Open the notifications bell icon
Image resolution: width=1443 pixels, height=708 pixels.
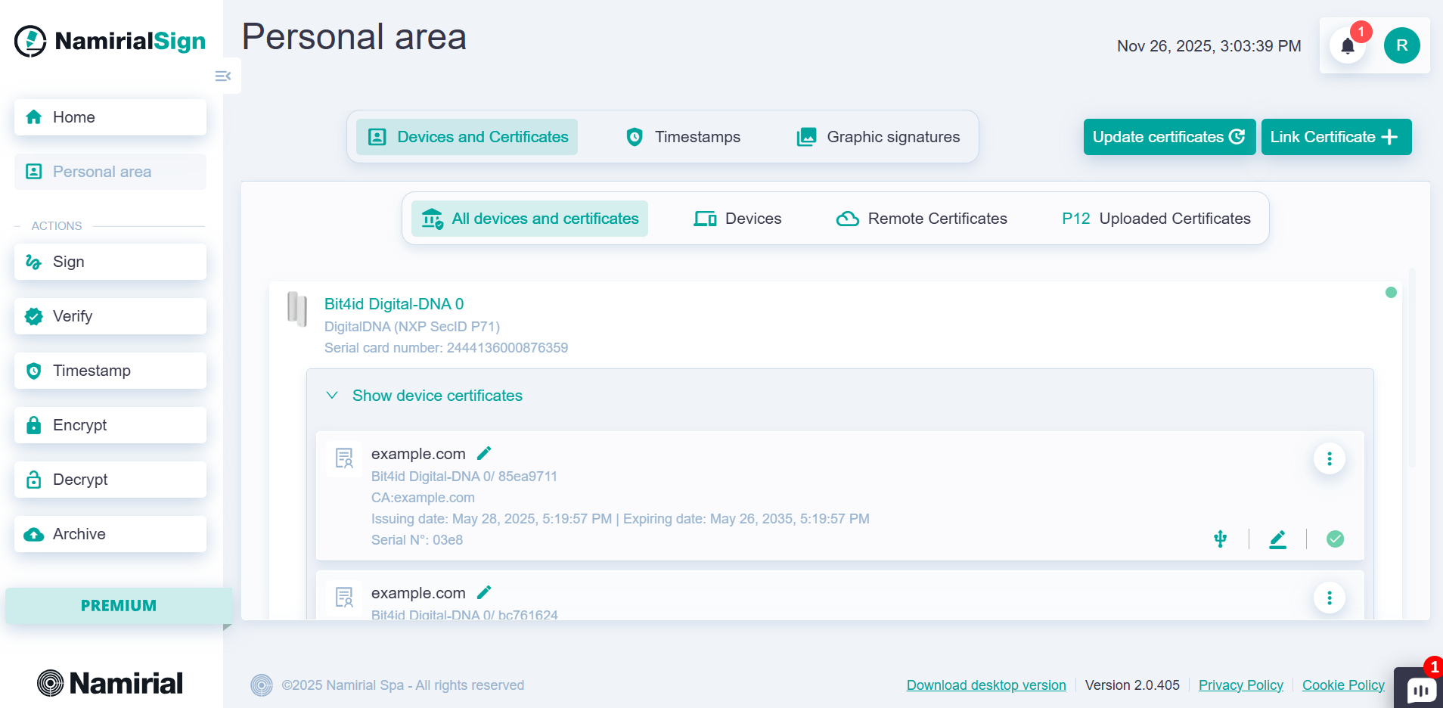tap(1348, 46)
